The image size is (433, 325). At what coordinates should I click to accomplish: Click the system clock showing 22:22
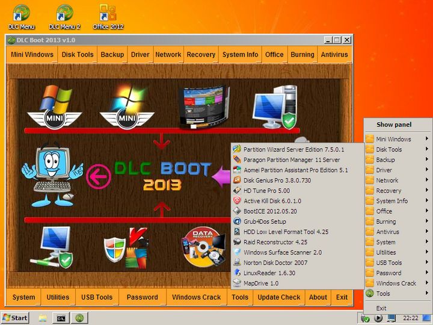[411, 318]
